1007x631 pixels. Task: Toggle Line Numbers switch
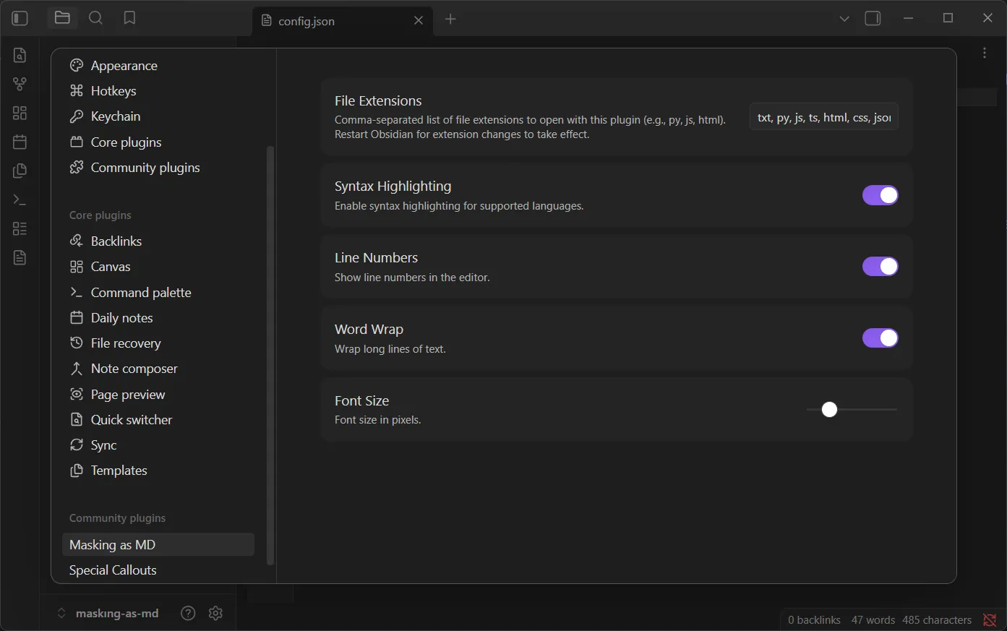880,267
